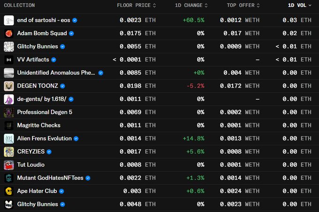Open the Ape Hater Club collection
This screenshot has width=319, height=212.
[x=37, y=191]
